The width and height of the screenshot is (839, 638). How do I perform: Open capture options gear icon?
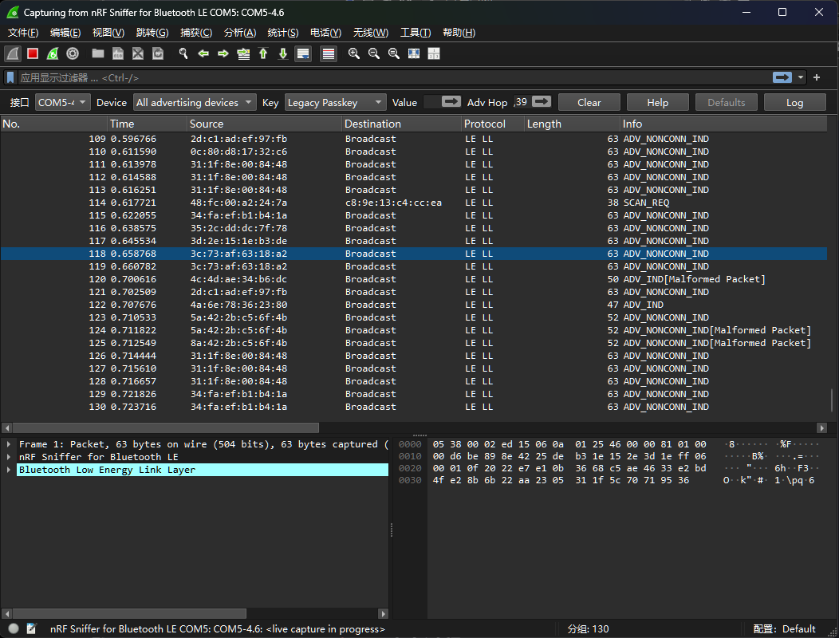(x=73, y=53)
